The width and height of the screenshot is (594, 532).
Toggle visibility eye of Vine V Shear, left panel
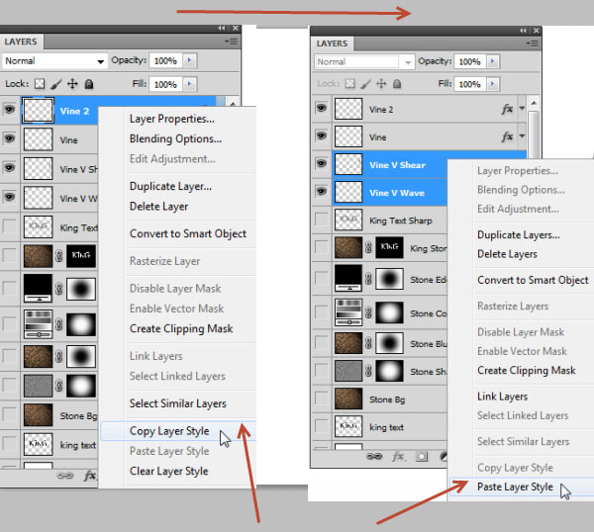click(9, 167)
